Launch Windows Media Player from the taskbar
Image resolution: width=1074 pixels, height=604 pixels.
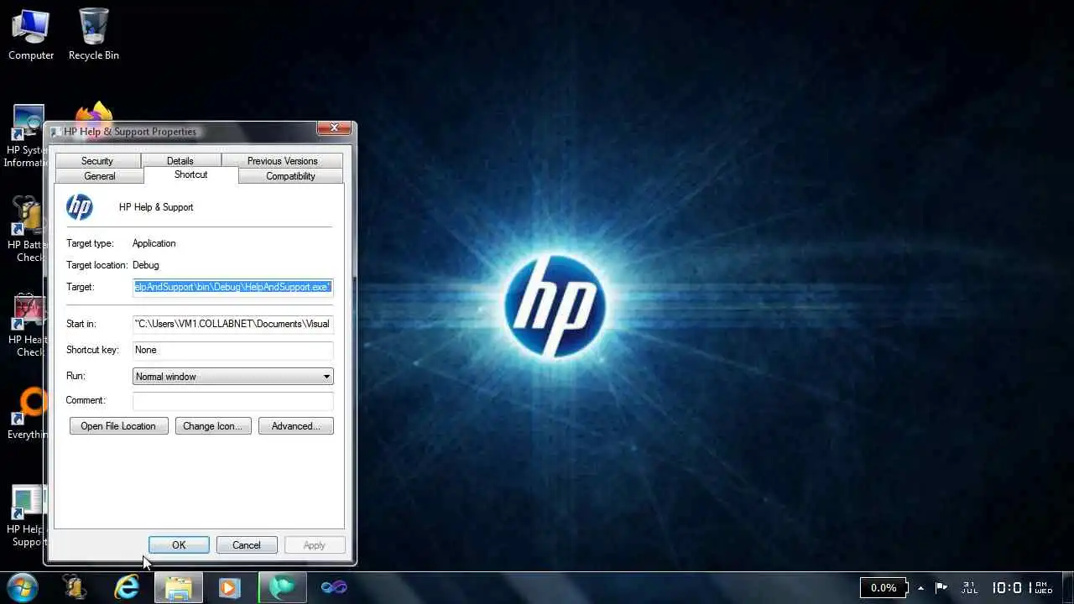229,587
